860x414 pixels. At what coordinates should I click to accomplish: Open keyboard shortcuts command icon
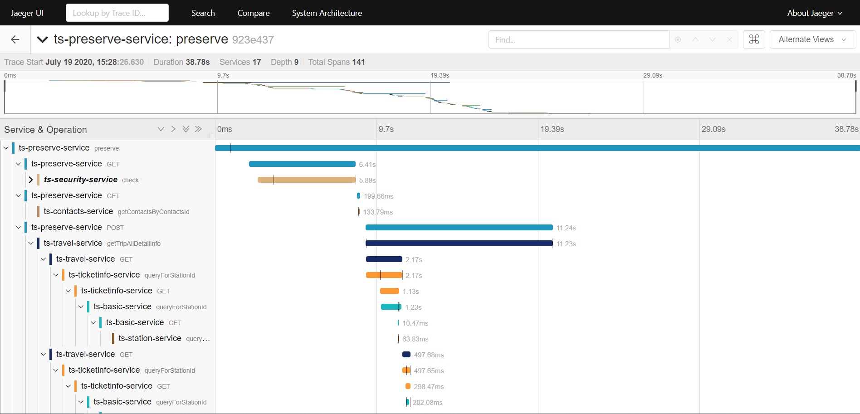(754, 39)
